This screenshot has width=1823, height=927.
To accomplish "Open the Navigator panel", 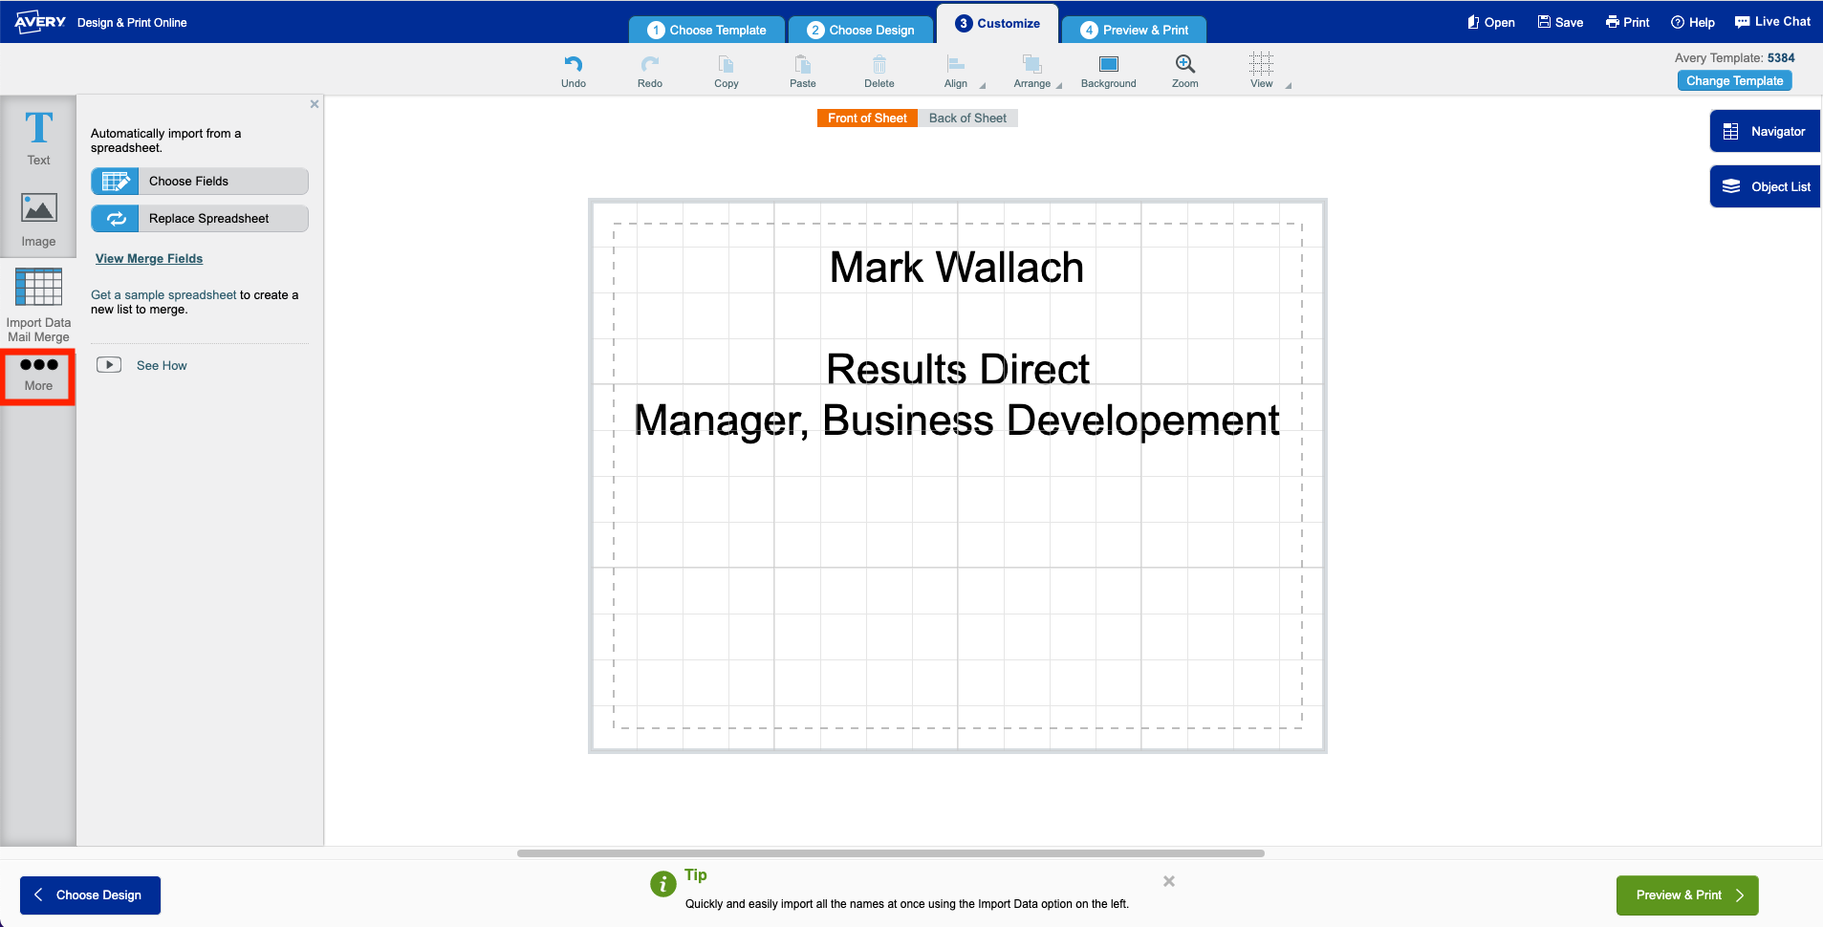I will 1765,132.
